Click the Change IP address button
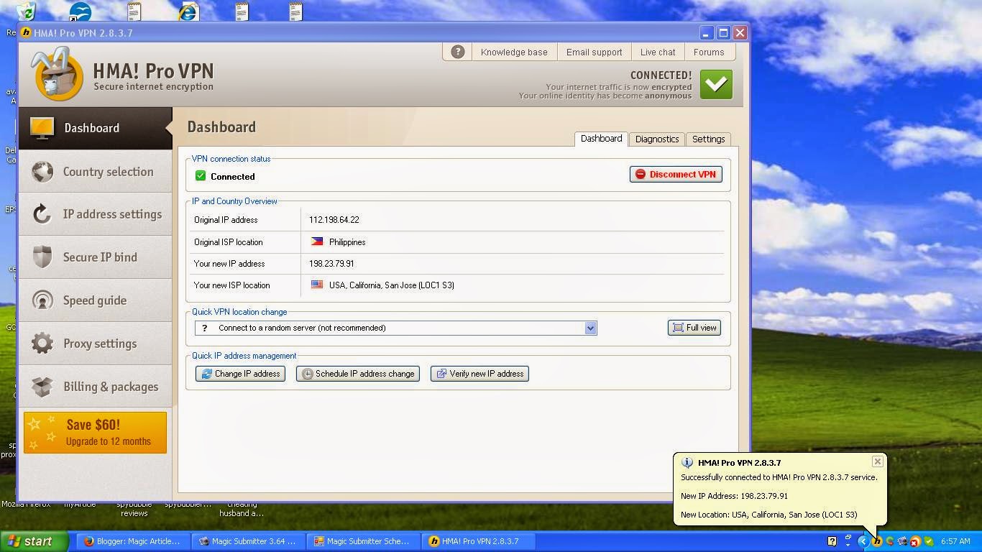Image resolution: width=982 pixels, height=552 pixels. pos(240,374)
